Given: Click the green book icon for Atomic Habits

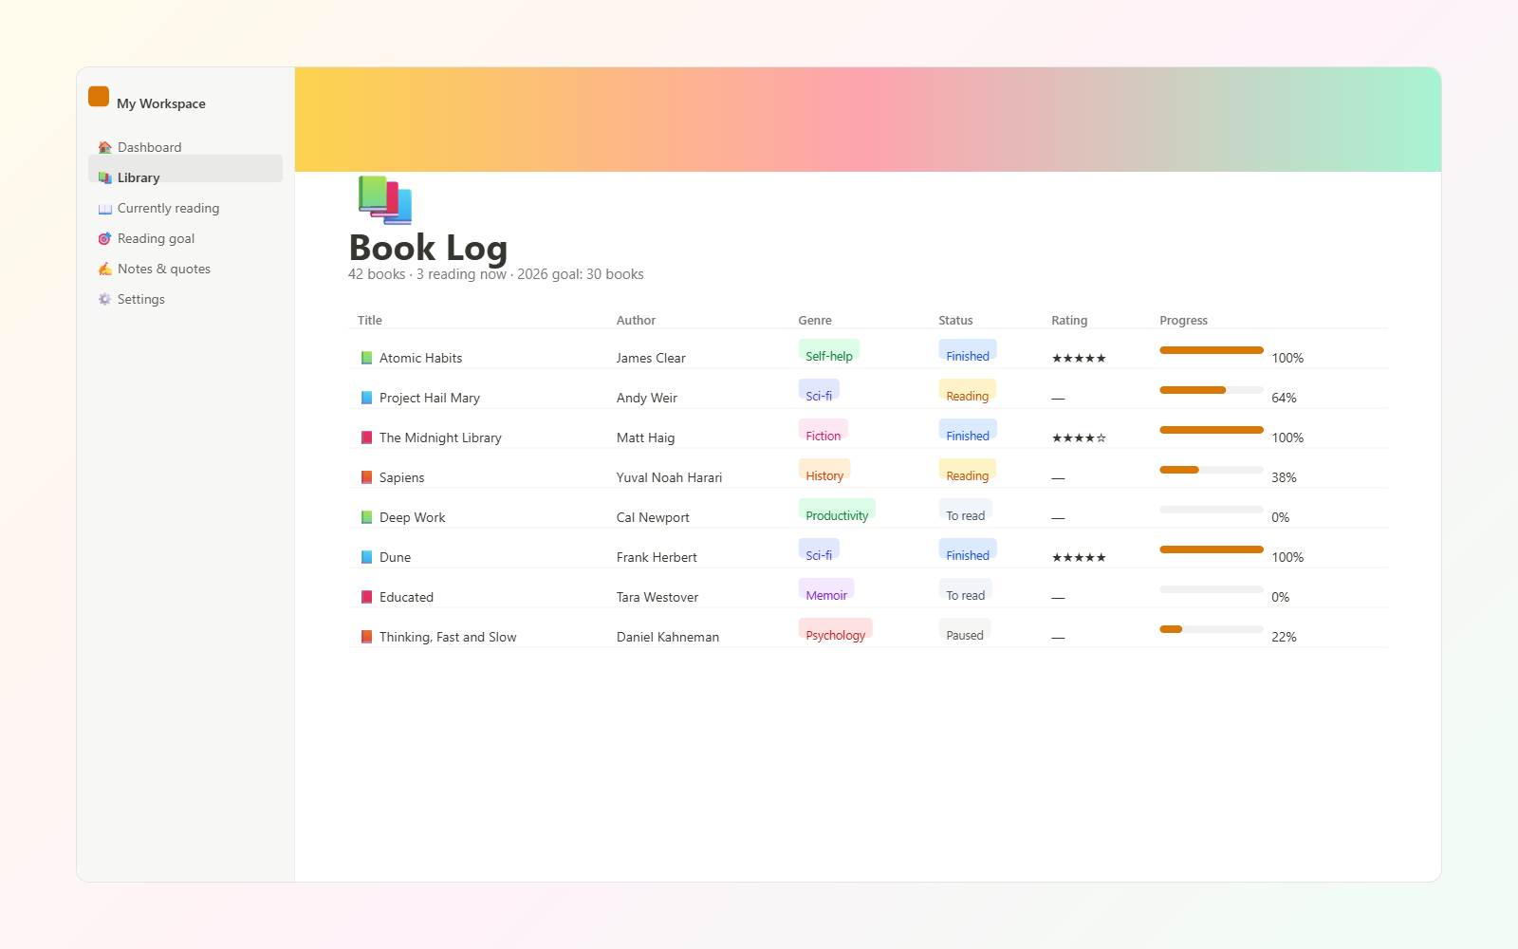Looking at the screenshot, I should click(366, 358).
